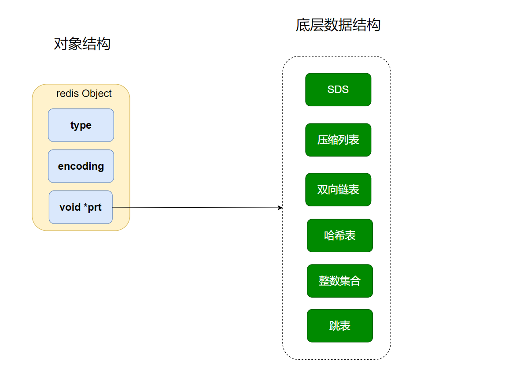Click the green SDS block
Image resolution: width=509 pixels, height=388 pixels.
point(338,90)
